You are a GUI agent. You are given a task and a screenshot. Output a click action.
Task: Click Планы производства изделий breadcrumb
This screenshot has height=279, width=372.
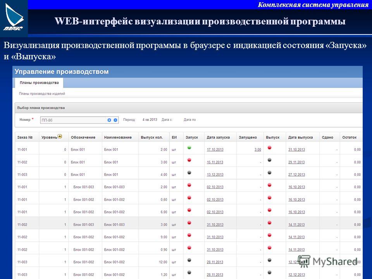(x=42, y=94)
